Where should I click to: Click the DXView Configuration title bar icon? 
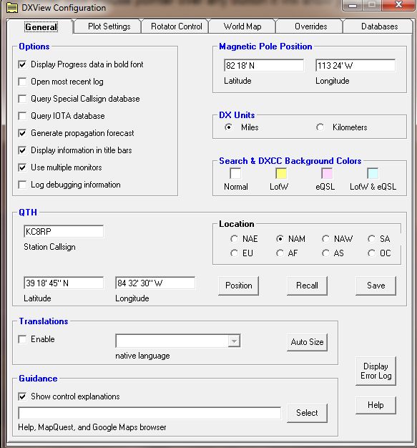coord(12,8)
